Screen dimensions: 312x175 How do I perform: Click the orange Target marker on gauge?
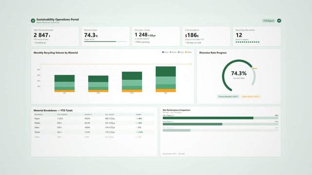pos(255,69)
